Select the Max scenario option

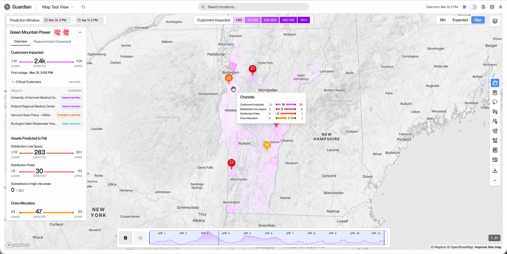[x=478, y=20]
